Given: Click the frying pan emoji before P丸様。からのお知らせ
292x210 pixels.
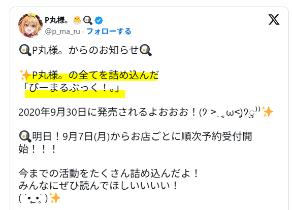Looking at the screenshot, I should [x=25, y=50].
